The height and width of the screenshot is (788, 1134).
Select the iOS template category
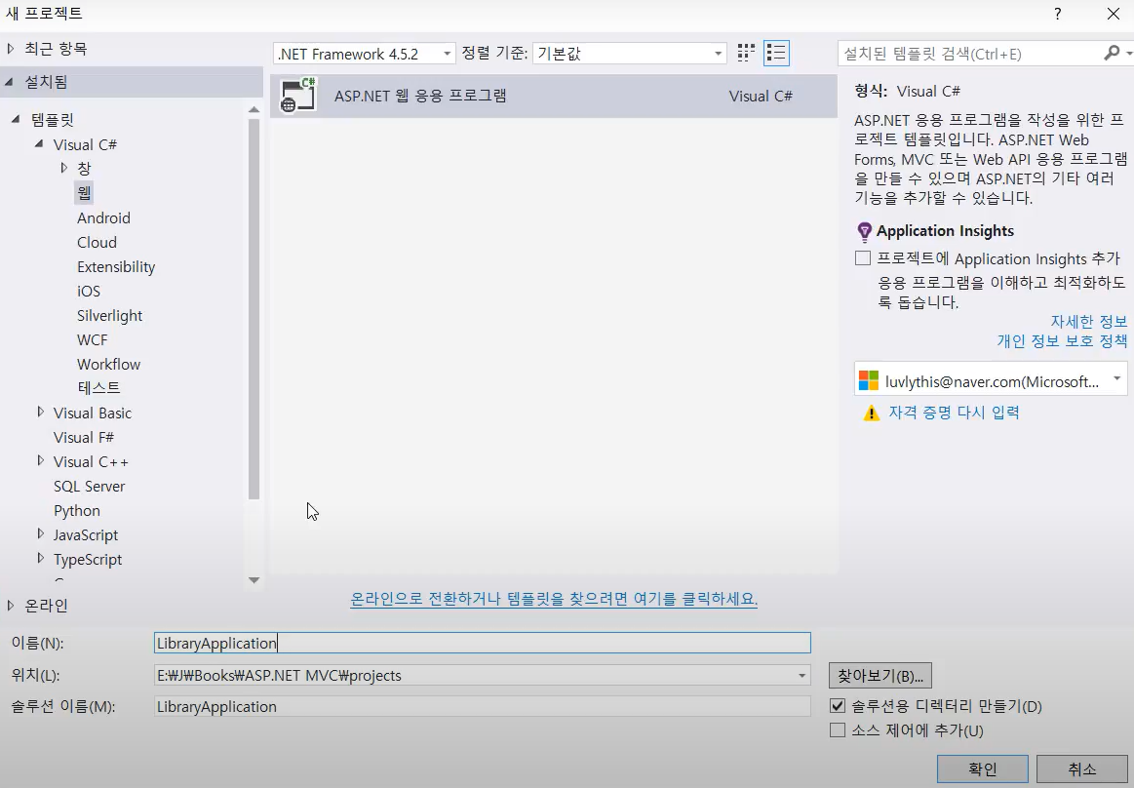[88, 291]
